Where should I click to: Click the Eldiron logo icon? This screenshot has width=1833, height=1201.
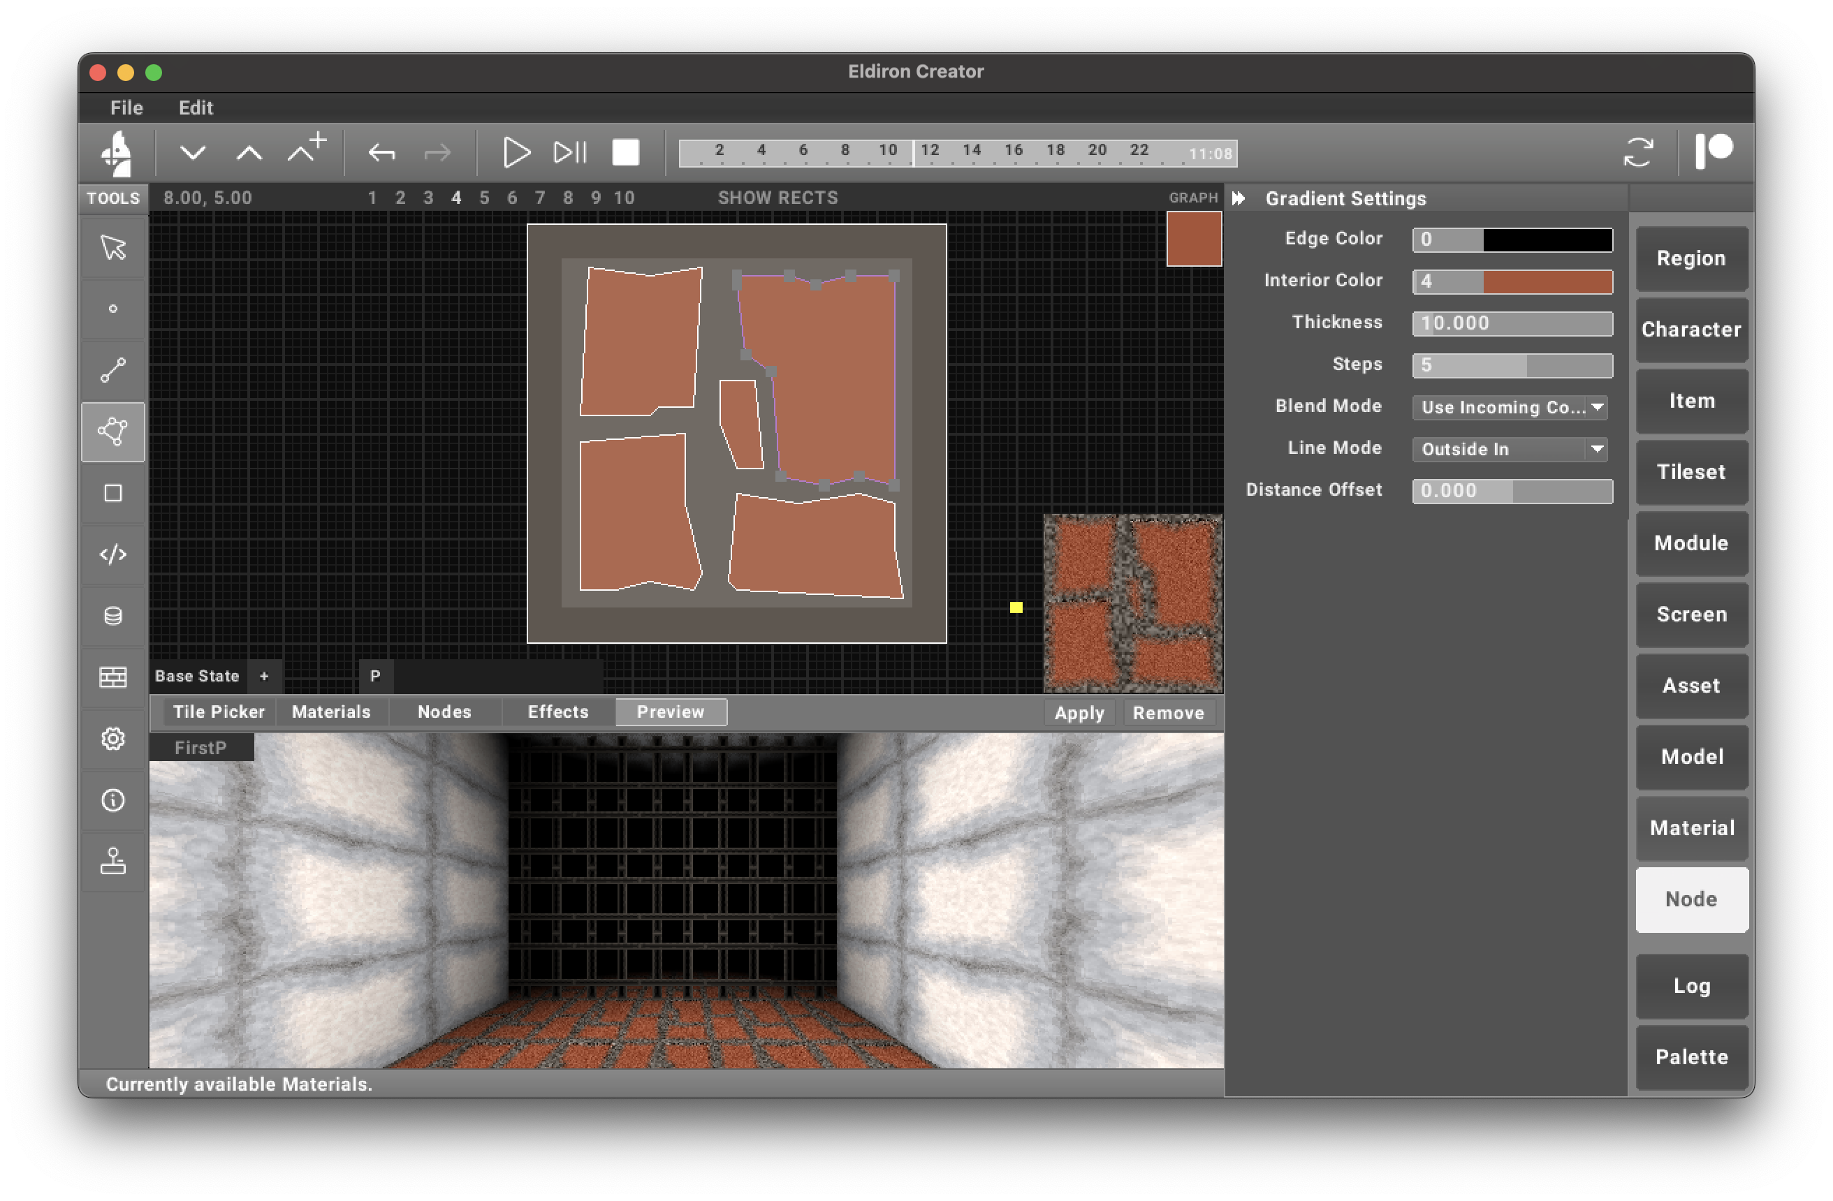pyautogui.click(x=117, y=153)
